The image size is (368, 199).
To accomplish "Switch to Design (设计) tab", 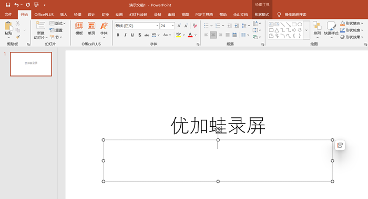I will 91,15.
